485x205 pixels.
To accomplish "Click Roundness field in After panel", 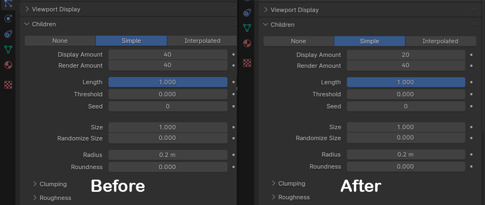I will [x=406, y=166].
